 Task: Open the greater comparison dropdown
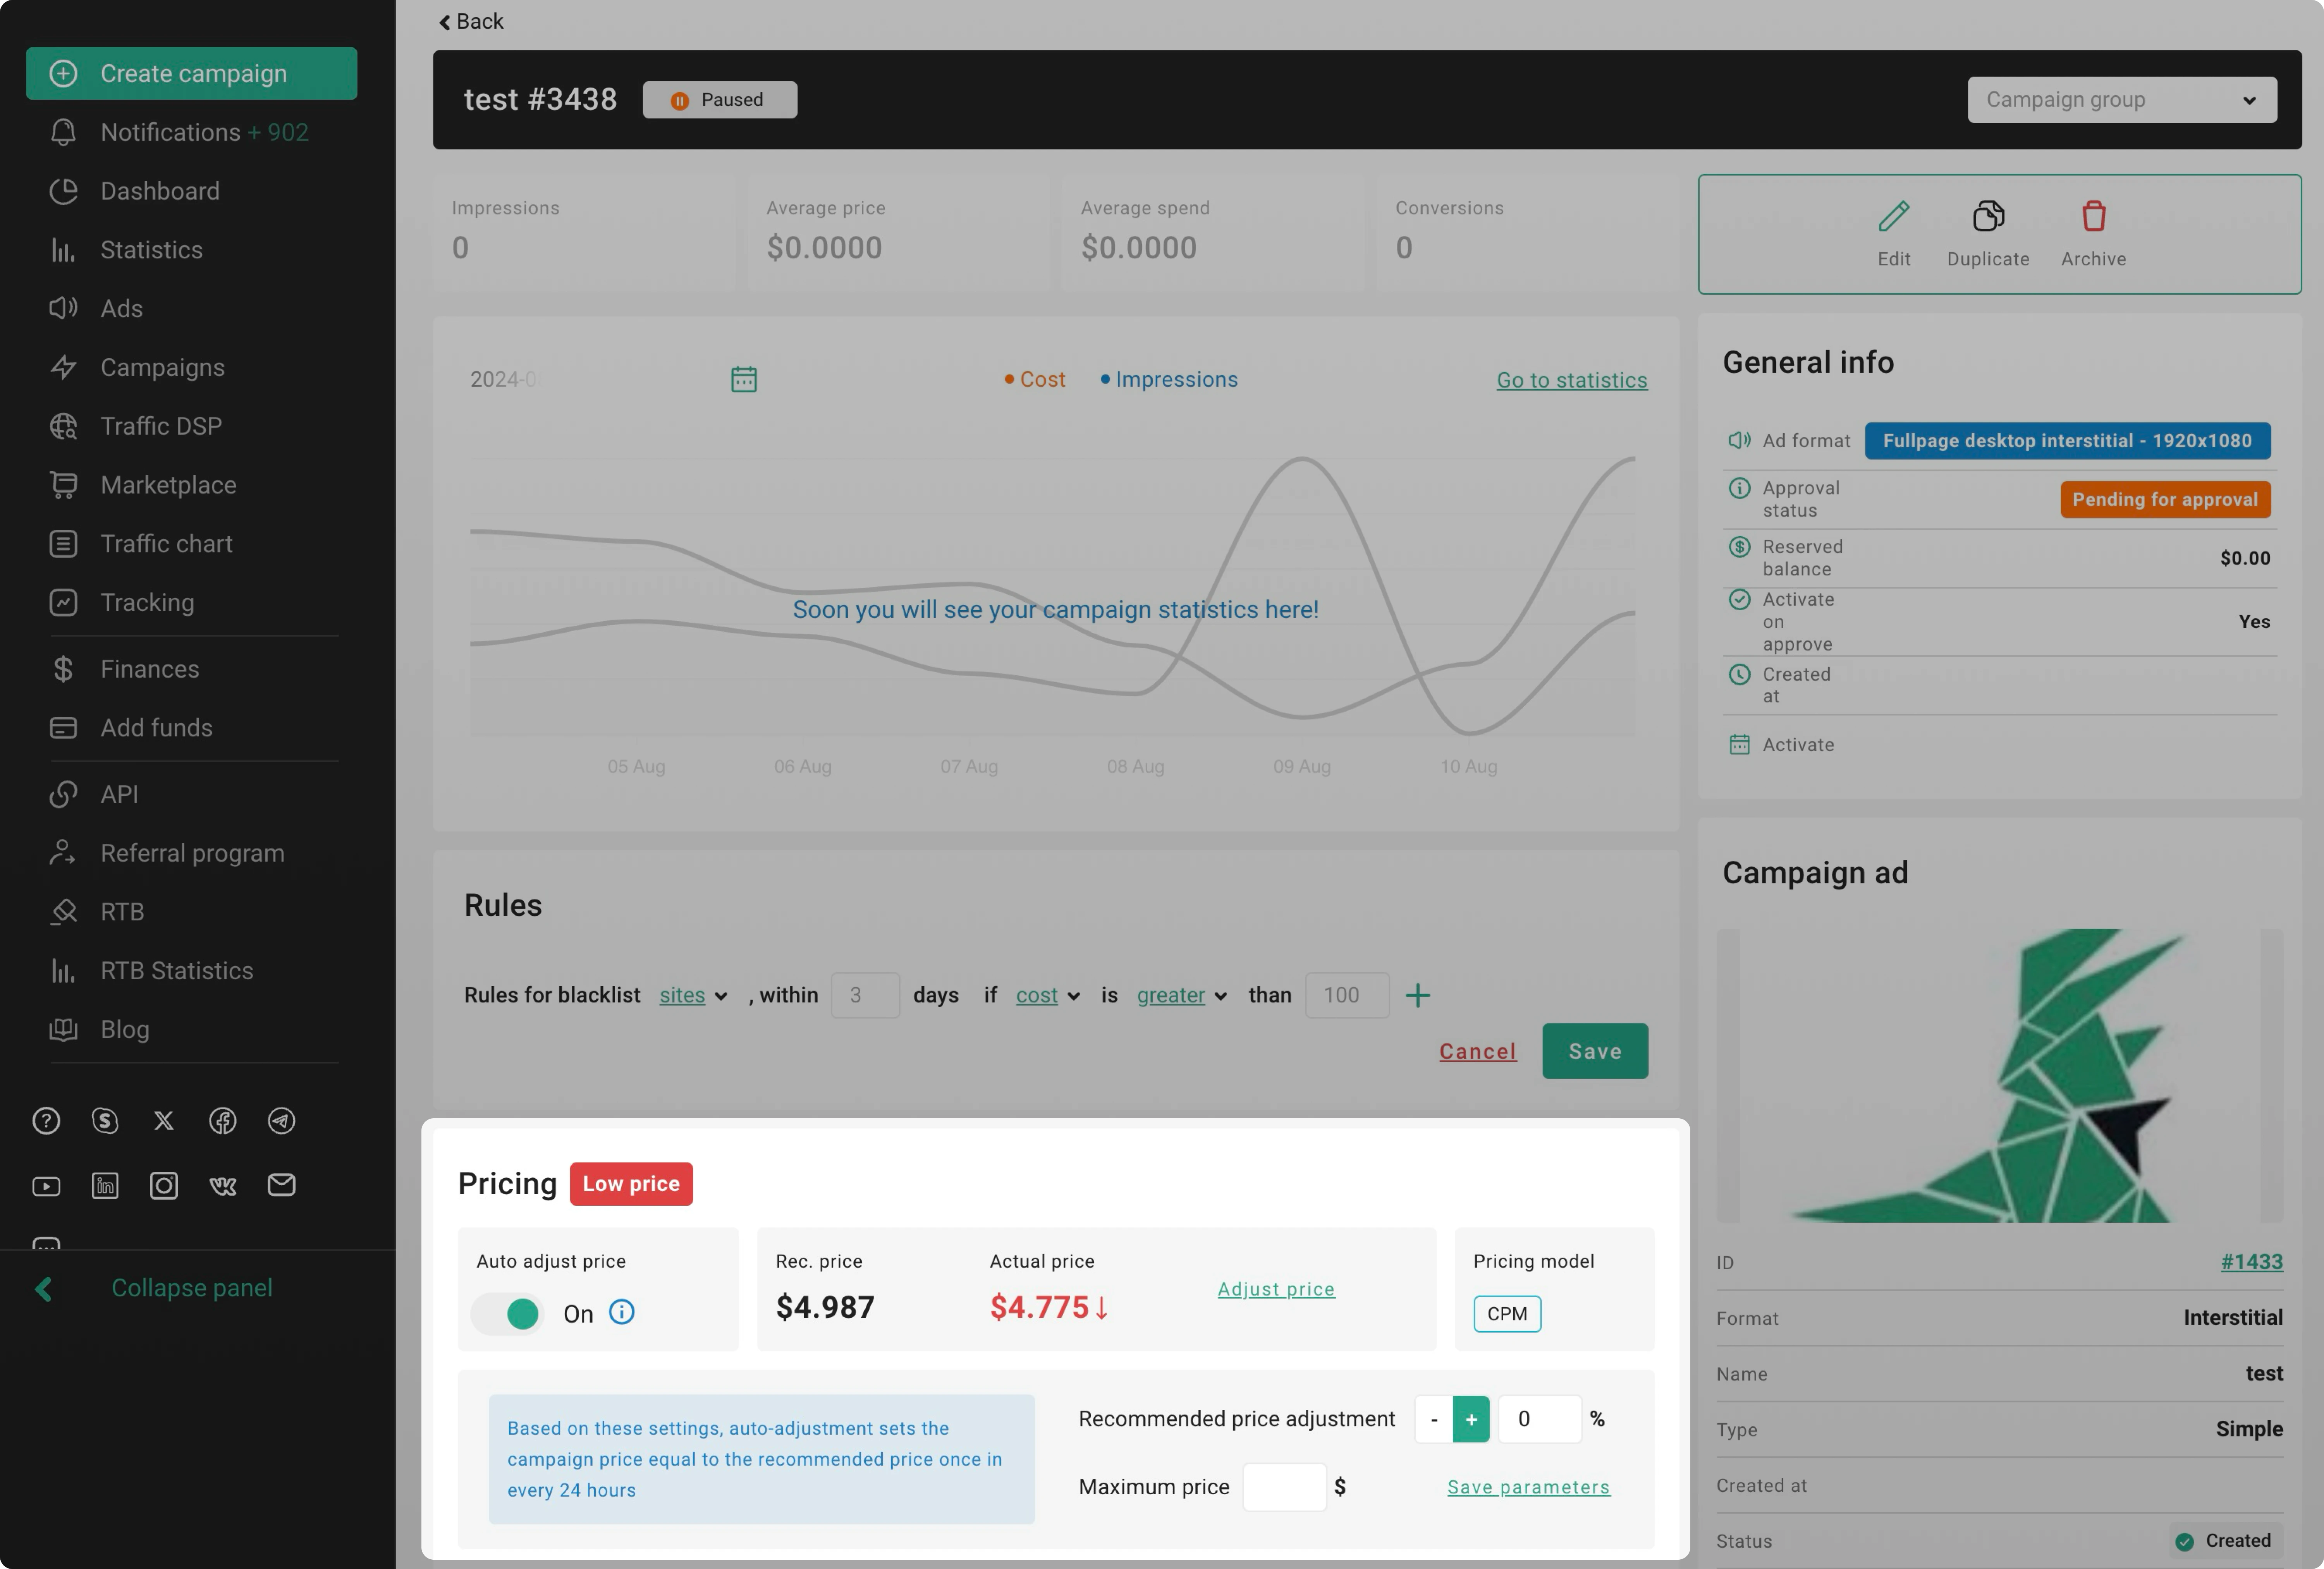click(x=1180, y=995)
